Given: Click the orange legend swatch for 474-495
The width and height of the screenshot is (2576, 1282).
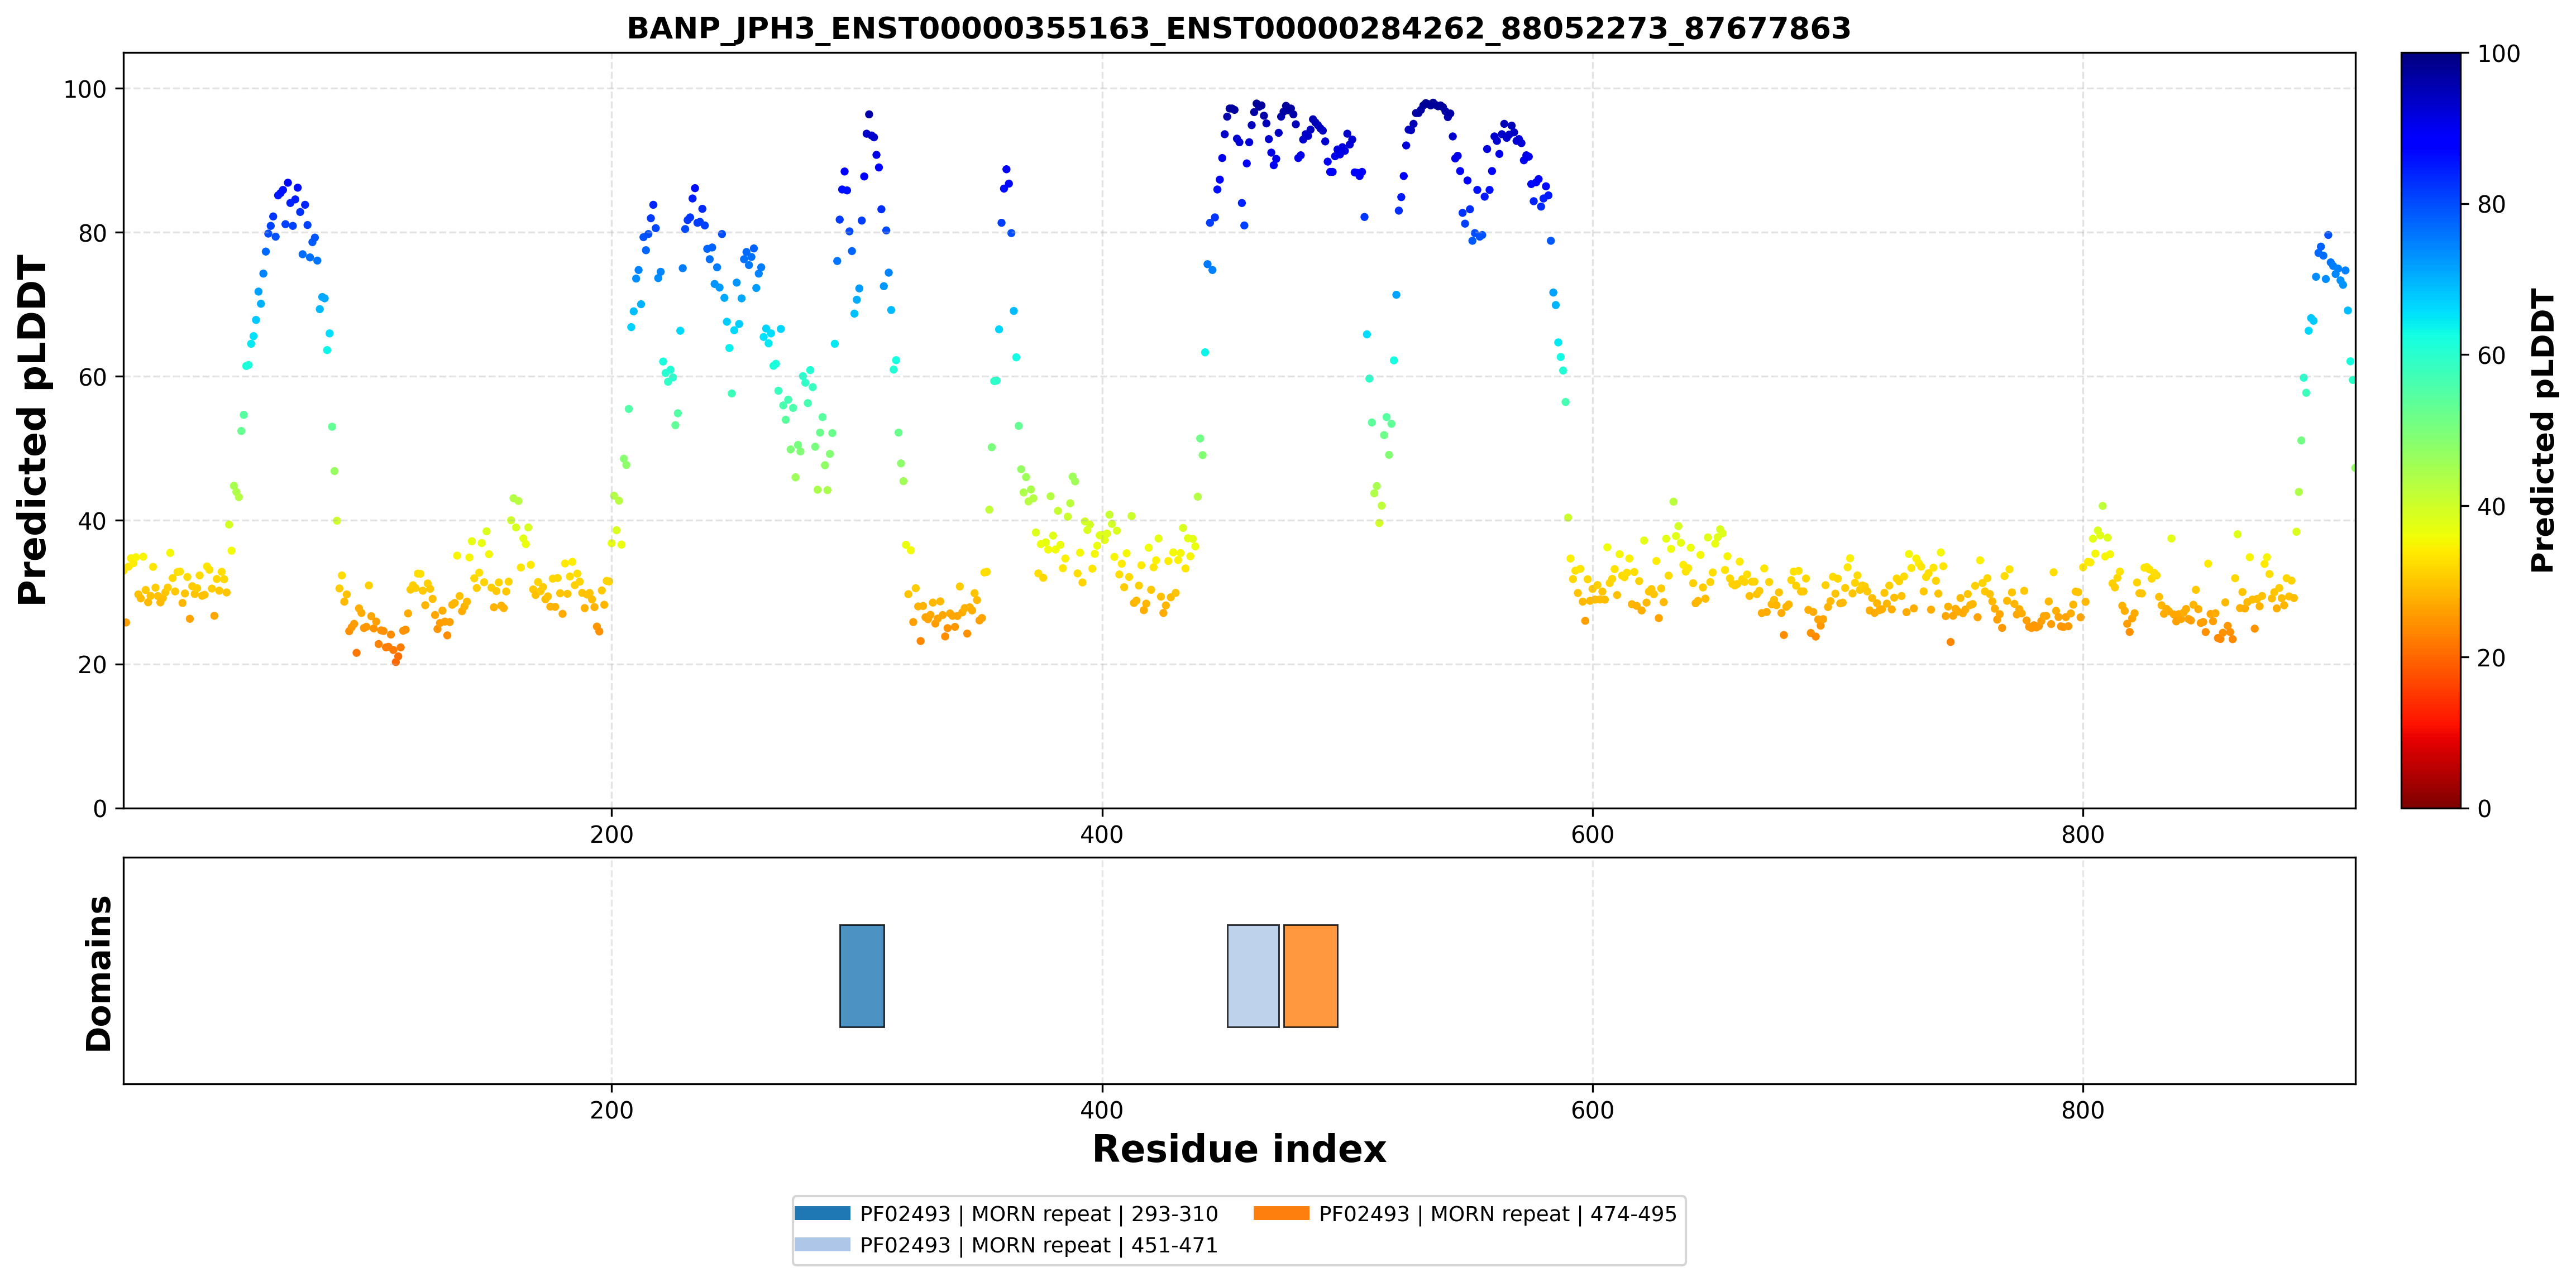Looking at the screenshot, I should (1281, 1213).
